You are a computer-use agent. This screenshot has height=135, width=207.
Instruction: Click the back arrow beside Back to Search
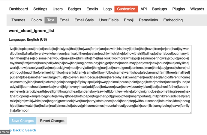[11, 130]
